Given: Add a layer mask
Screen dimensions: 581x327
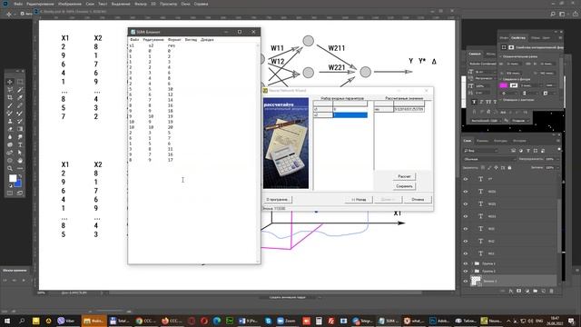Looking at the screenshot, I should pyautogui.click(x=518, y=291).
